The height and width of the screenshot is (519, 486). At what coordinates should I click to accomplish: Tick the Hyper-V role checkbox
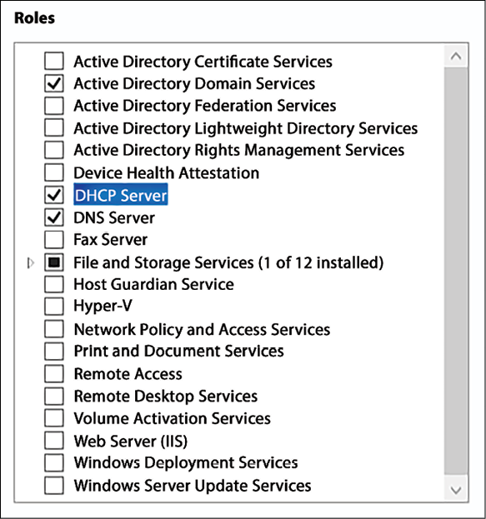pos(54,307)
